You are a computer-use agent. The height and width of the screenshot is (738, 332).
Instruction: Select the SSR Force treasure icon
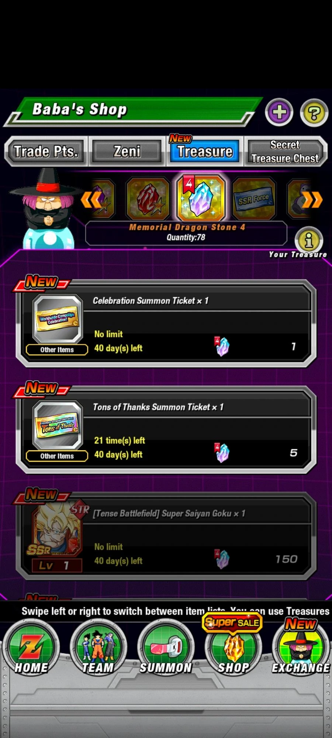254,199
